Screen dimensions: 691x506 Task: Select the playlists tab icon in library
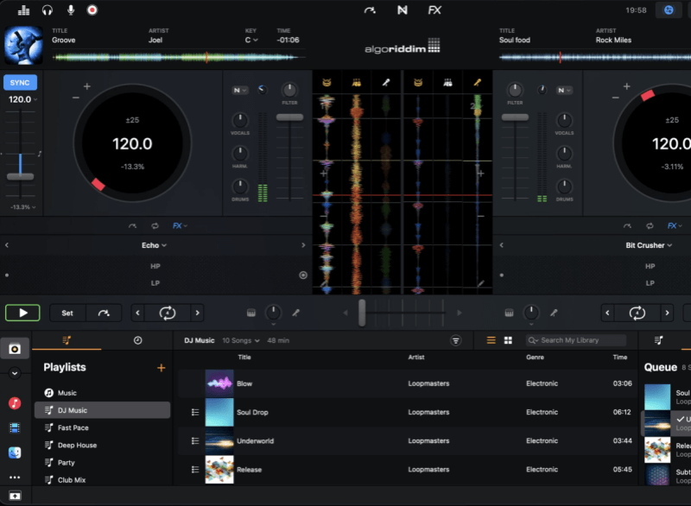67,340
